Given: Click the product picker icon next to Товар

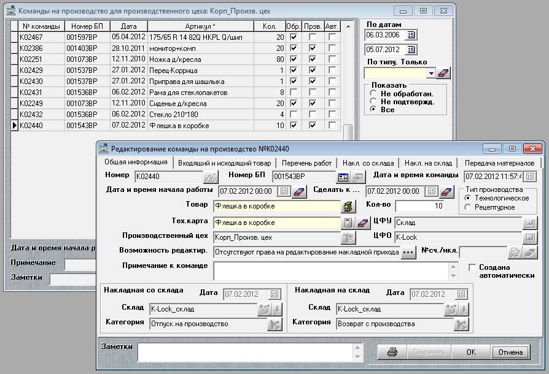Looking at the screenshot, I should 348,207.
